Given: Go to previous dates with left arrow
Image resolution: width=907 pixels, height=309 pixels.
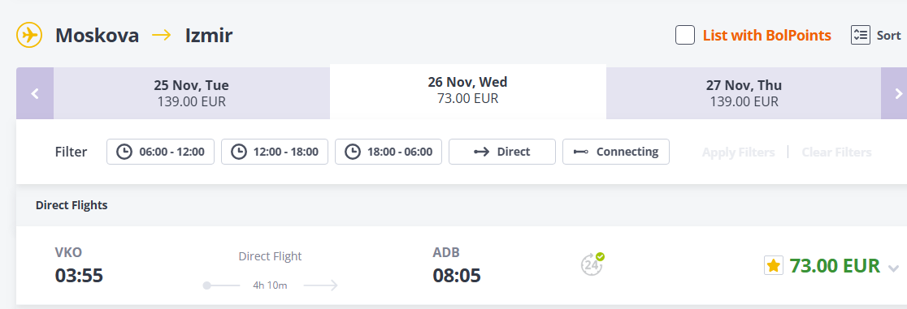Looking at the screenshot, I should pos(35,93).
